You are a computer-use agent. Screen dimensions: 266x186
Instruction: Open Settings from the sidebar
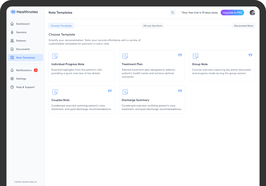[21, 79]
